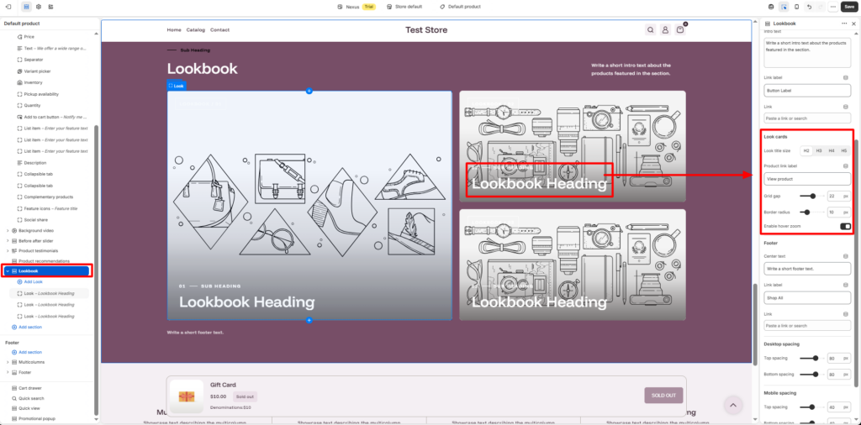
Task: Expand the Multicolumns section
Action: pos(8,363)
